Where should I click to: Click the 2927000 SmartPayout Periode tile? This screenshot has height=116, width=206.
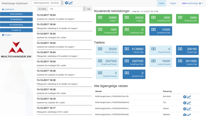tap(107, 62)
